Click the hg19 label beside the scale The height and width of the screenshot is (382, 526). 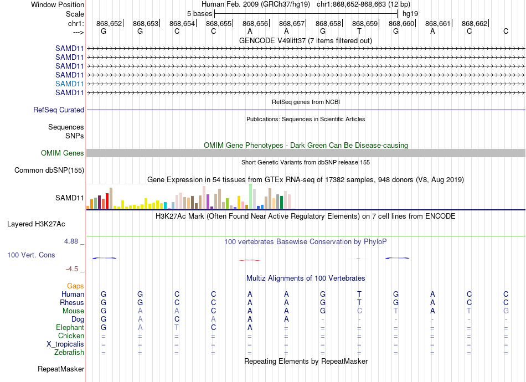click(410, 14)
